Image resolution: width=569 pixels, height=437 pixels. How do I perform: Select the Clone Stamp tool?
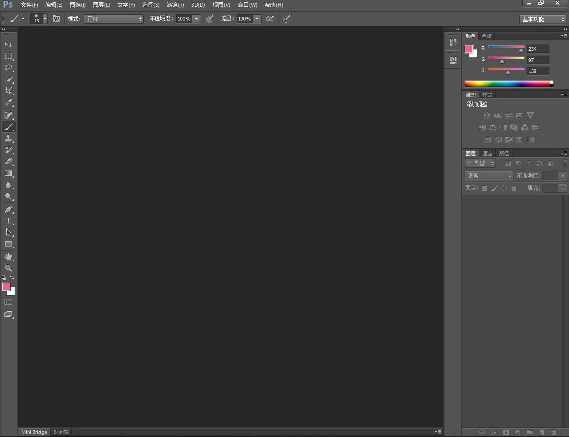(8, 139)
